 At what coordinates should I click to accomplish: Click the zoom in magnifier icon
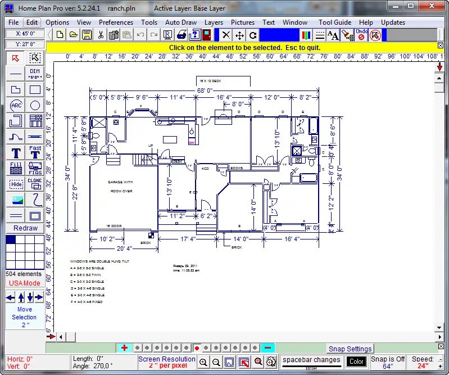tap(203, 362)
